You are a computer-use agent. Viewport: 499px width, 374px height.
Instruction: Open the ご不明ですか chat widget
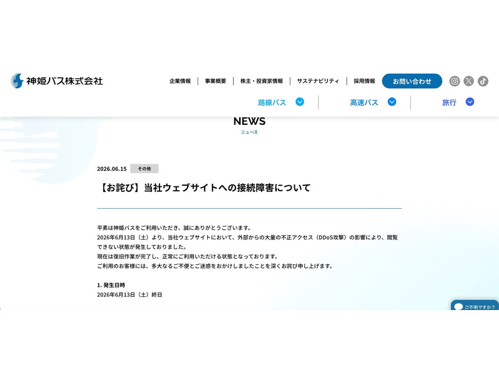pos(475,306)
